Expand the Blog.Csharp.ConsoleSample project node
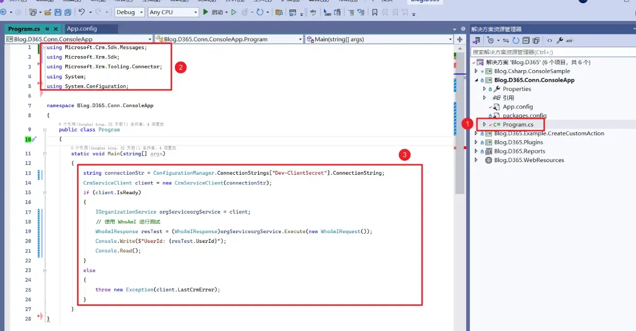The image size is (636, 331). 476,71
